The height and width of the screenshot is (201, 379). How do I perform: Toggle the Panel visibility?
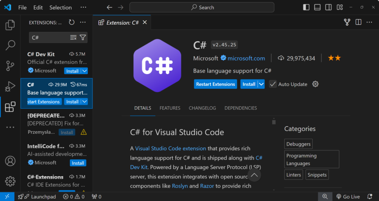pyautogui.click(x=317, y=7)
